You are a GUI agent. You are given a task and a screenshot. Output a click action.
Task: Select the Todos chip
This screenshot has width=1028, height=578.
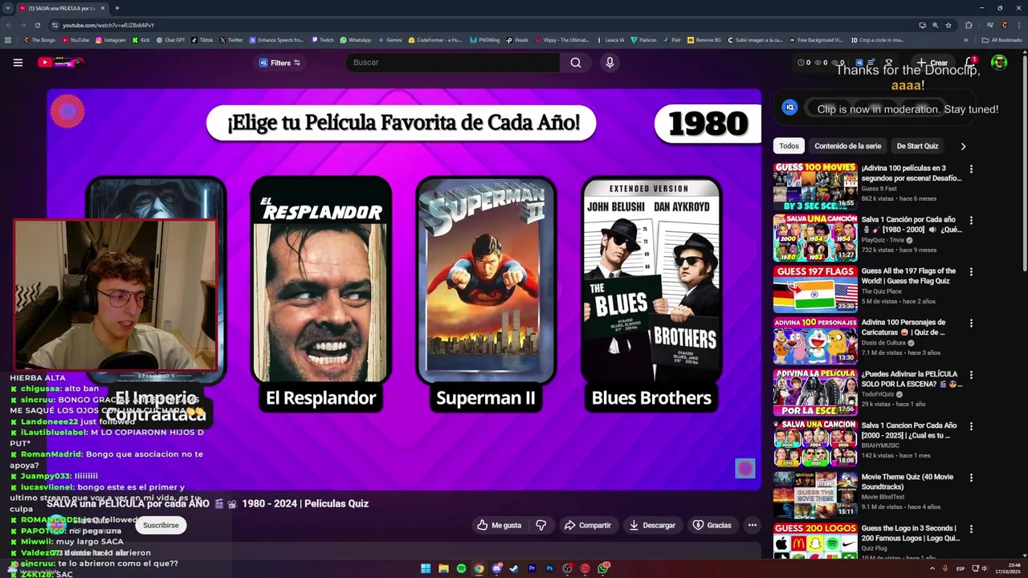[x=789, y=146]
